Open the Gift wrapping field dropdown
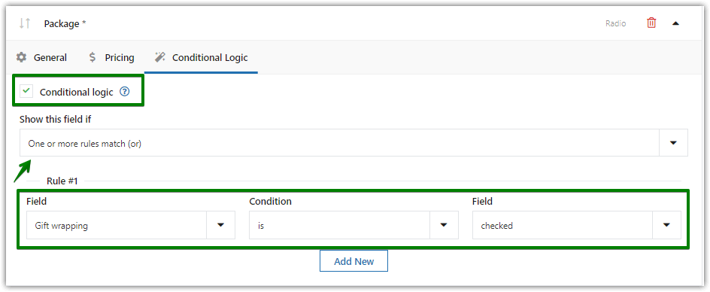Image resolution: width=710 pixels, height=292 pixels. click(130, 225)
